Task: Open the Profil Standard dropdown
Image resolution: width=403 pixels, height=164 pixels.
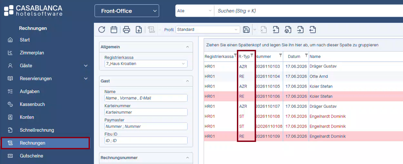Action: pos(208,29)
